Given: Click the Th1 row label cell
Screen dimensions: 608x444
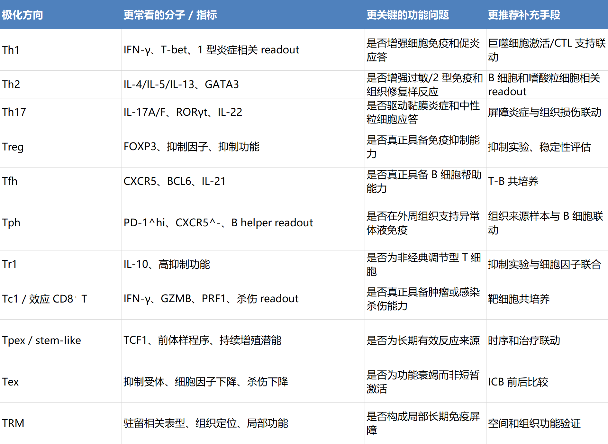Looking at the screenshot, I should pos(11,50).
